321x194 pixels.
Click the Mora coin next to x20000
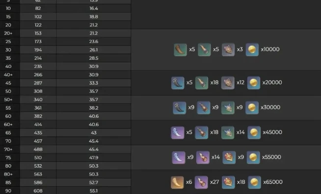pyautogui.click(x=254, y=83)
